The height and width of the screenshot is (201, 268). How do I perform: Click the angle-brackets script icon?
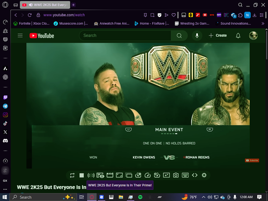pyautogui.click(x=195, y=175)
